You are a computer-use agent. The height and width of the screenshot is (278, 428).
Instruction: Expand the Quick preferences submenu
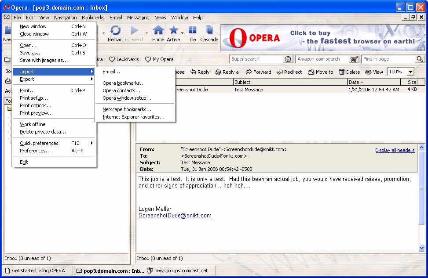point(54,143)
